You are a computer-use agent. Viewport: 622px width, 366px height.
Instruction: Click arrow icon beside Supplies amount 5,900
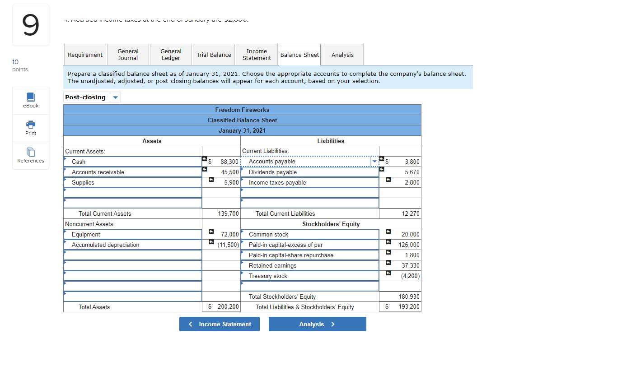[x=211, y=181]
